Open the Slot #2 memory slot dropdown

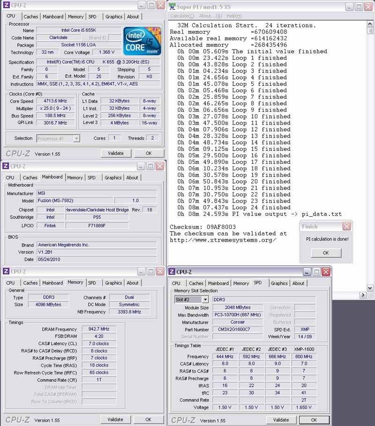tap(205, 300)
